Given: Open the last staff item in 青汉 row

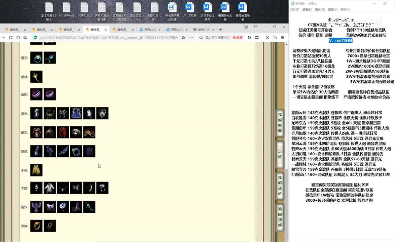Looking at the screenshot, I should (89, 207).
